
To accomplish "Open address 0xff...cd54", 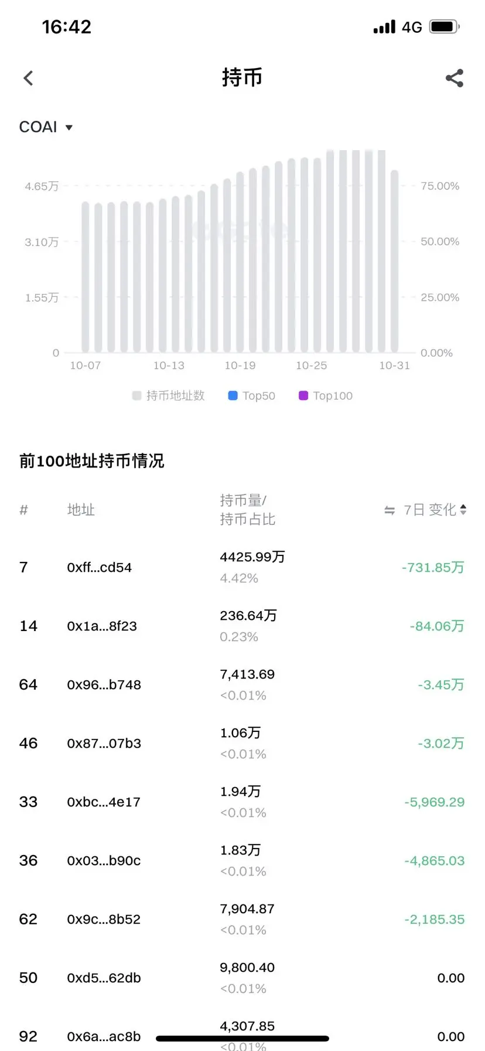I will [100, 568].
